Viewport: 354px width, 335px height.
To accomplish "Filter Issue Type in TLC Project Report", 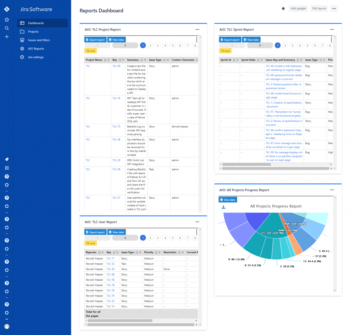I will 168,60.
